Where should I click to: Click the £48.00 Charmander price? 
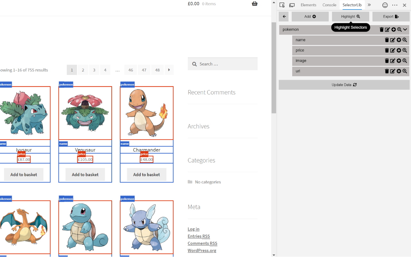147,159
